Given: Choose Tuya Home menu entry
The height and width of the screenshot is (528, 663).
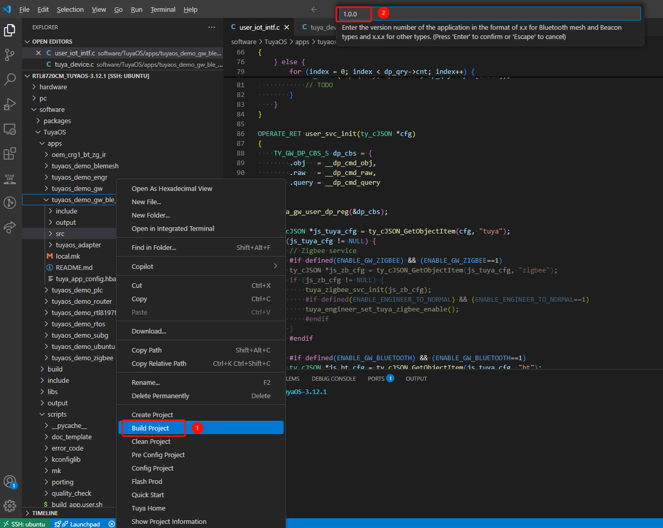Looking at the screenshot, I should pyautogui.click(x=201, y=508).
